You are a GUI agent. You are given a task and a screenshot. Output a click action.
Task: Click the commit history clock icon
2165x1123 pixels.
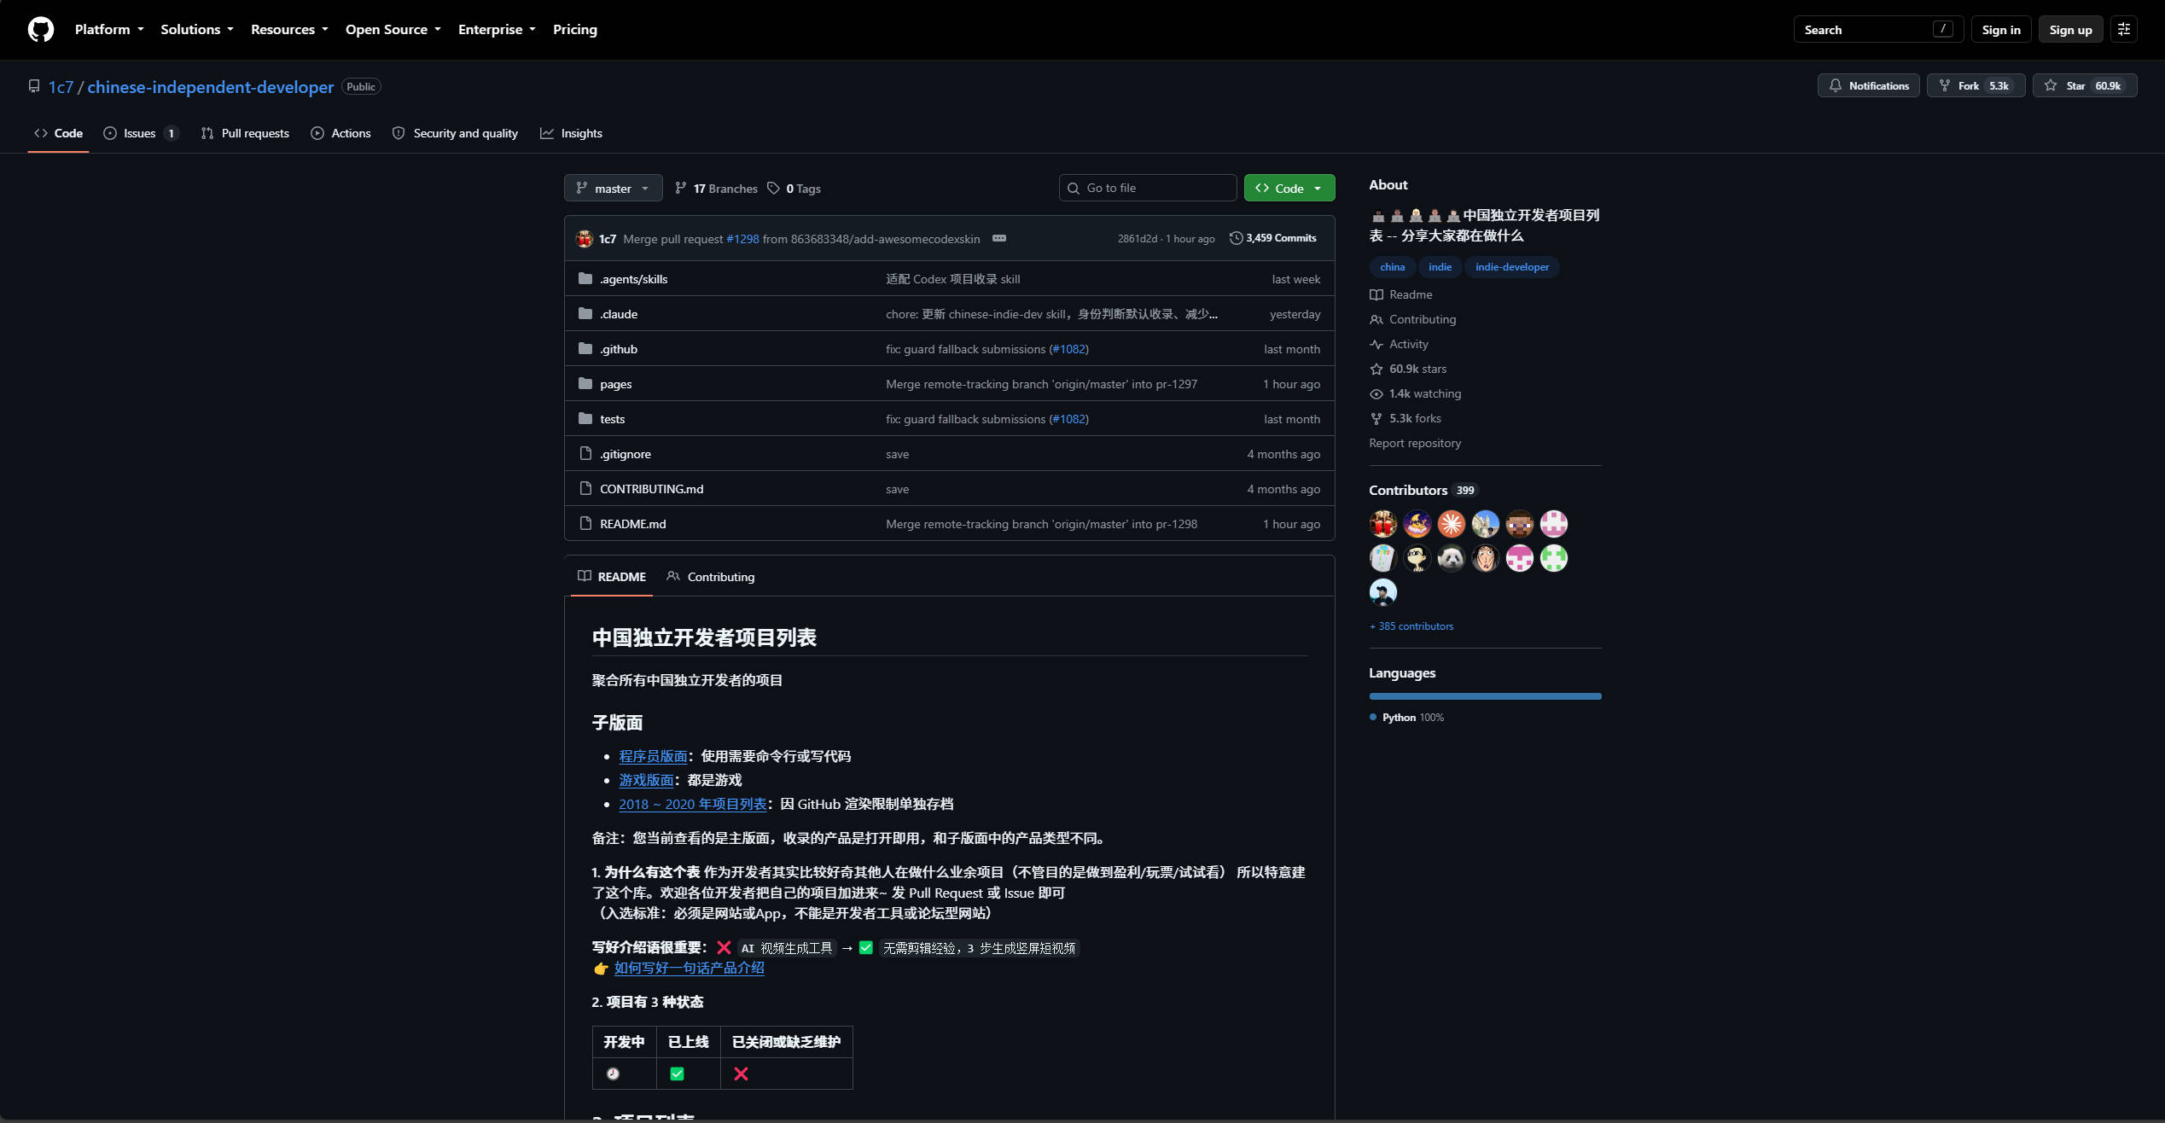click(1236, 238)
